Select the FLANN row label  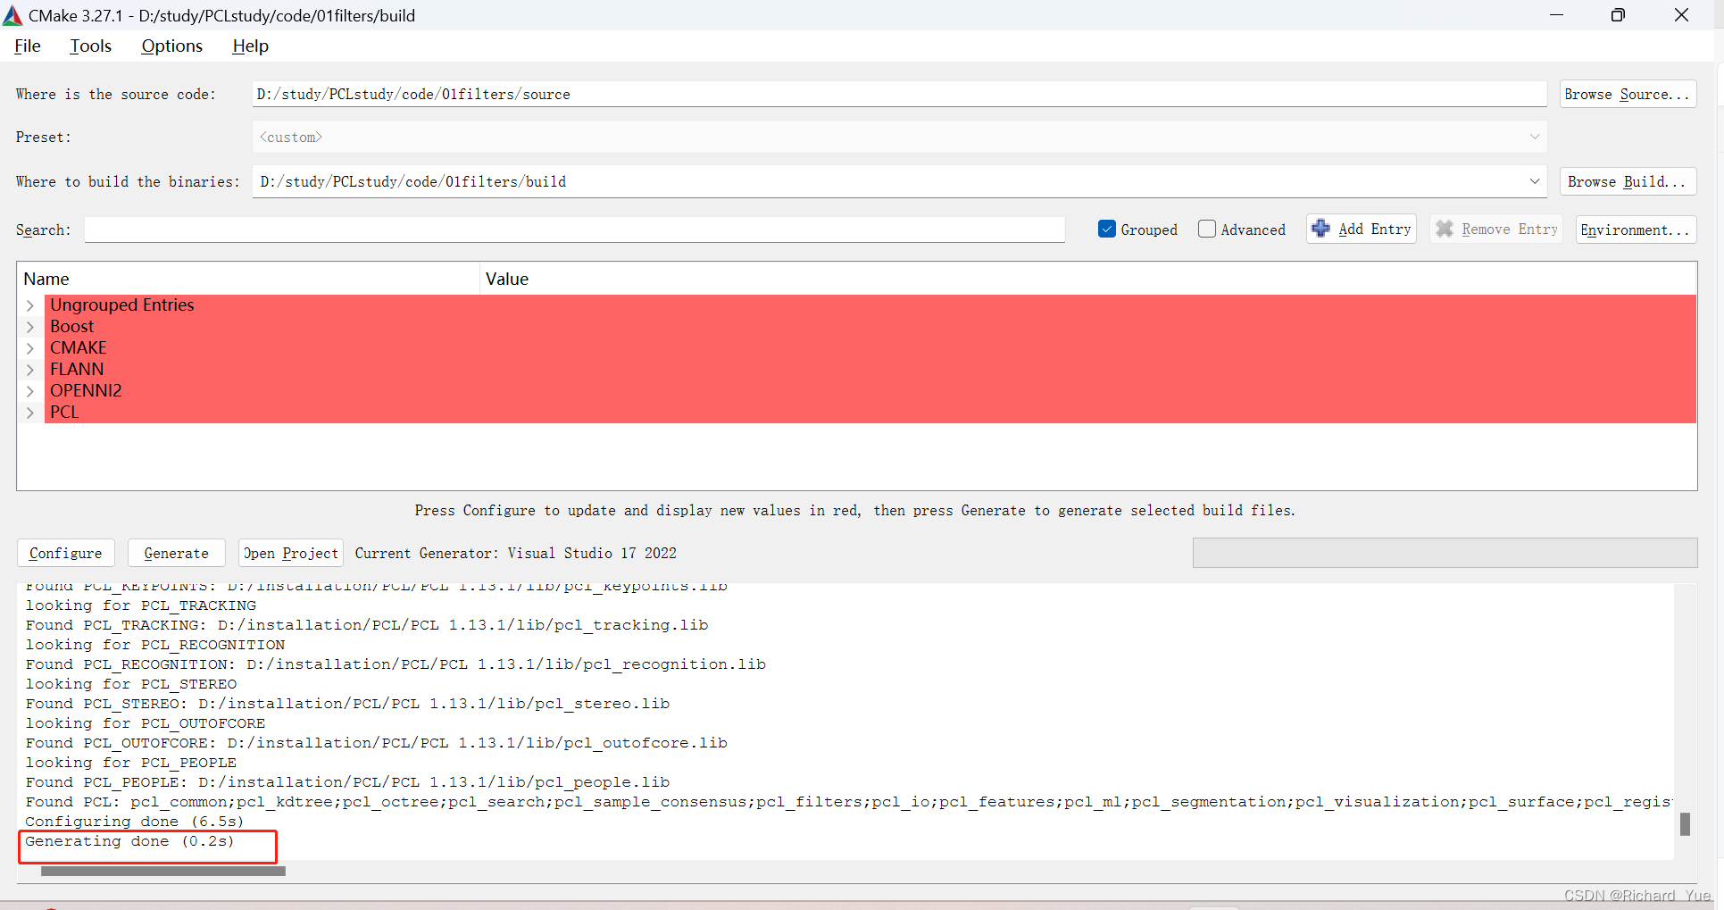pos(77,370)
